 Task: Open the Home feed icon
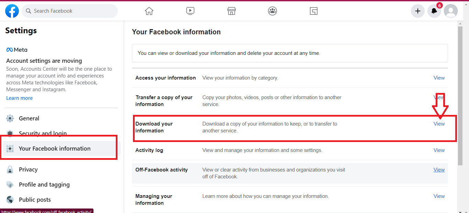tap(149, 11)
